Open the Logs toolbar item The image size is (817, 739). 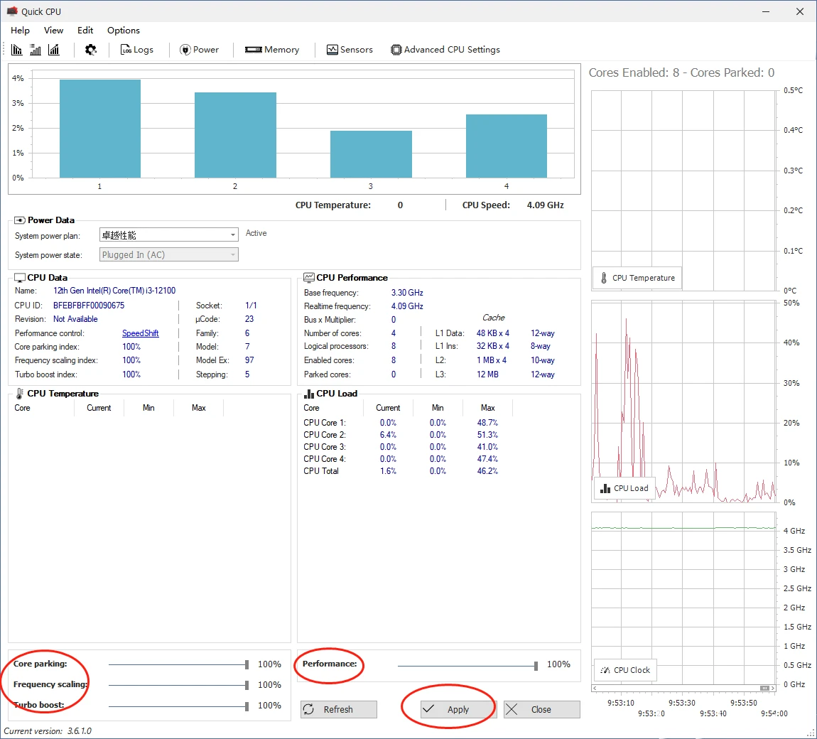(136, 50)
